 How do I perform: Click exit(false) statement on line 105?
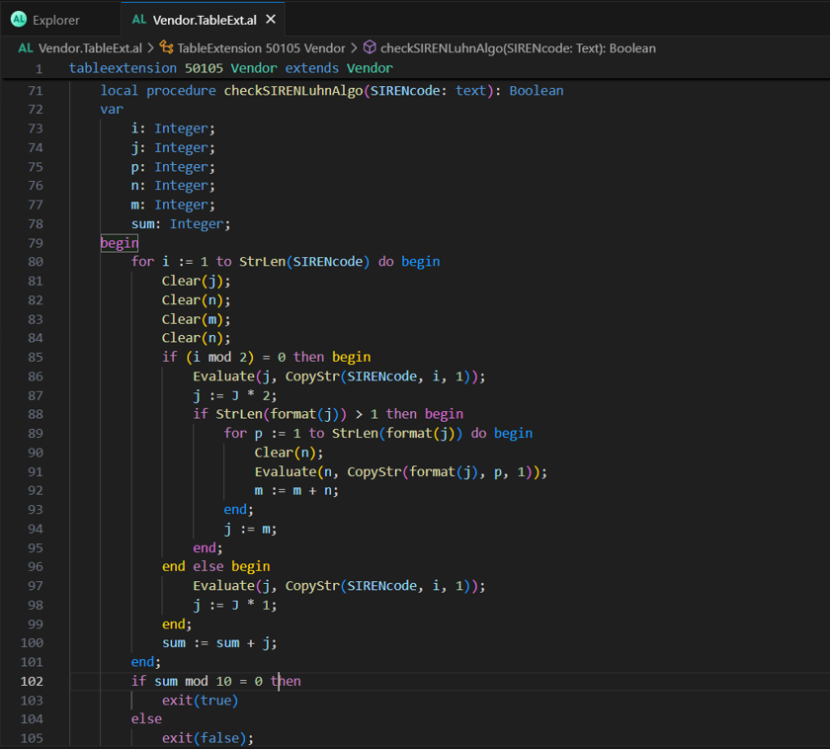click(207, 738)
